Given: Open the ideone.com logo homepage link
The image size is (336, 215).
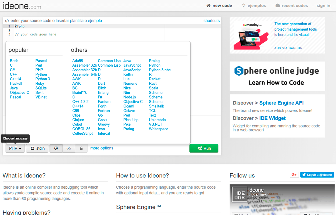Looking at the screenshot, I should click(x=22, y=6).
